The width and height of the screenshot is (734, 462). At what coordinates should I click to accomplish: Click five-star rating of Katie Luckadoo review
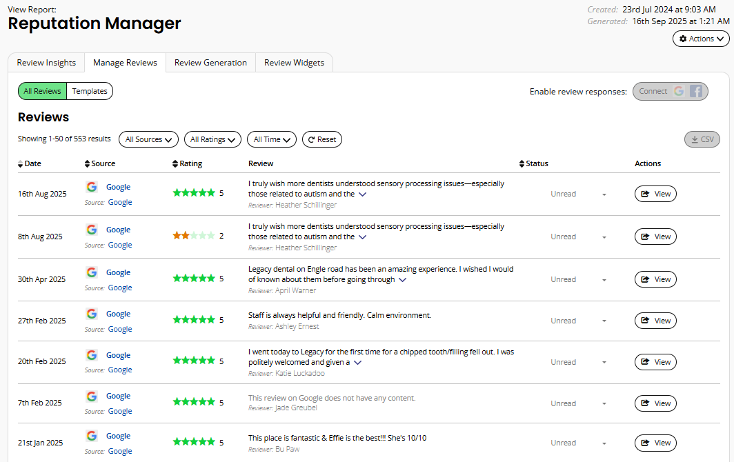click(x=194, y=361)
